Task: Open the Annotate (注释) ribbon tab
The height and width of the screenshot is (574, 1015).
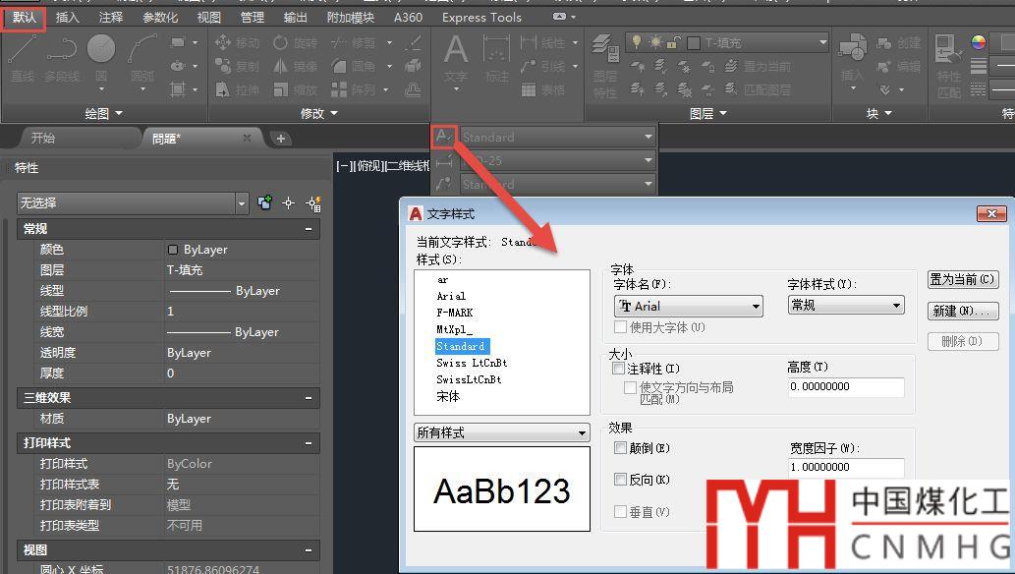Action: (x=111, y=17)
